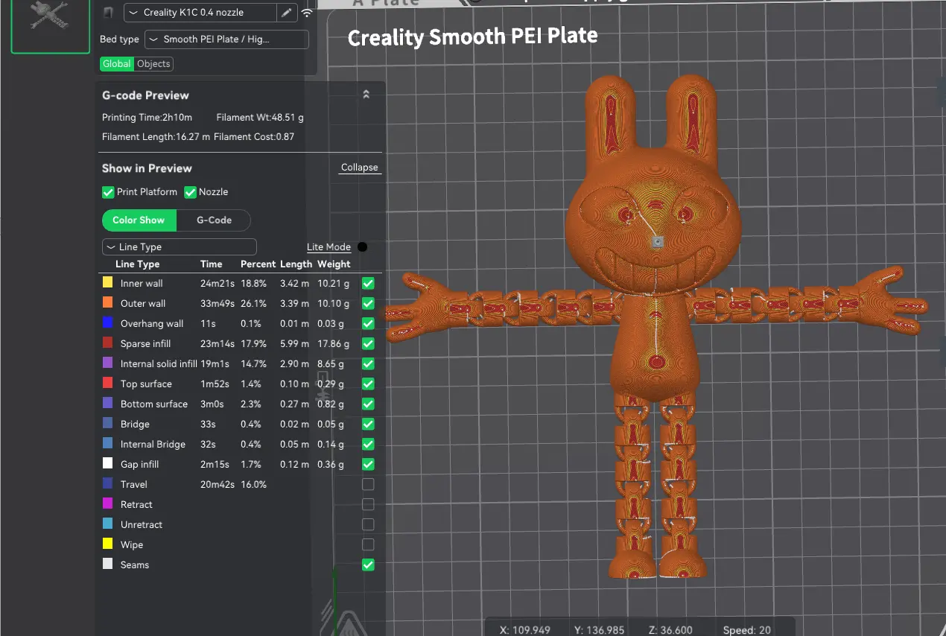Viewport: 946px width, 636px height.
Task: Toggle Internal Bridge visibility checkbox
Action: pyautogui.click(x=368, y=444)
